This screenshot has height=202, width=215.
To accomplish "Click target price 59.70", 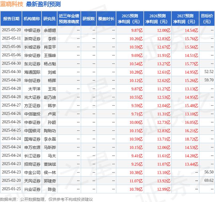I will click(x=209, y=80).
